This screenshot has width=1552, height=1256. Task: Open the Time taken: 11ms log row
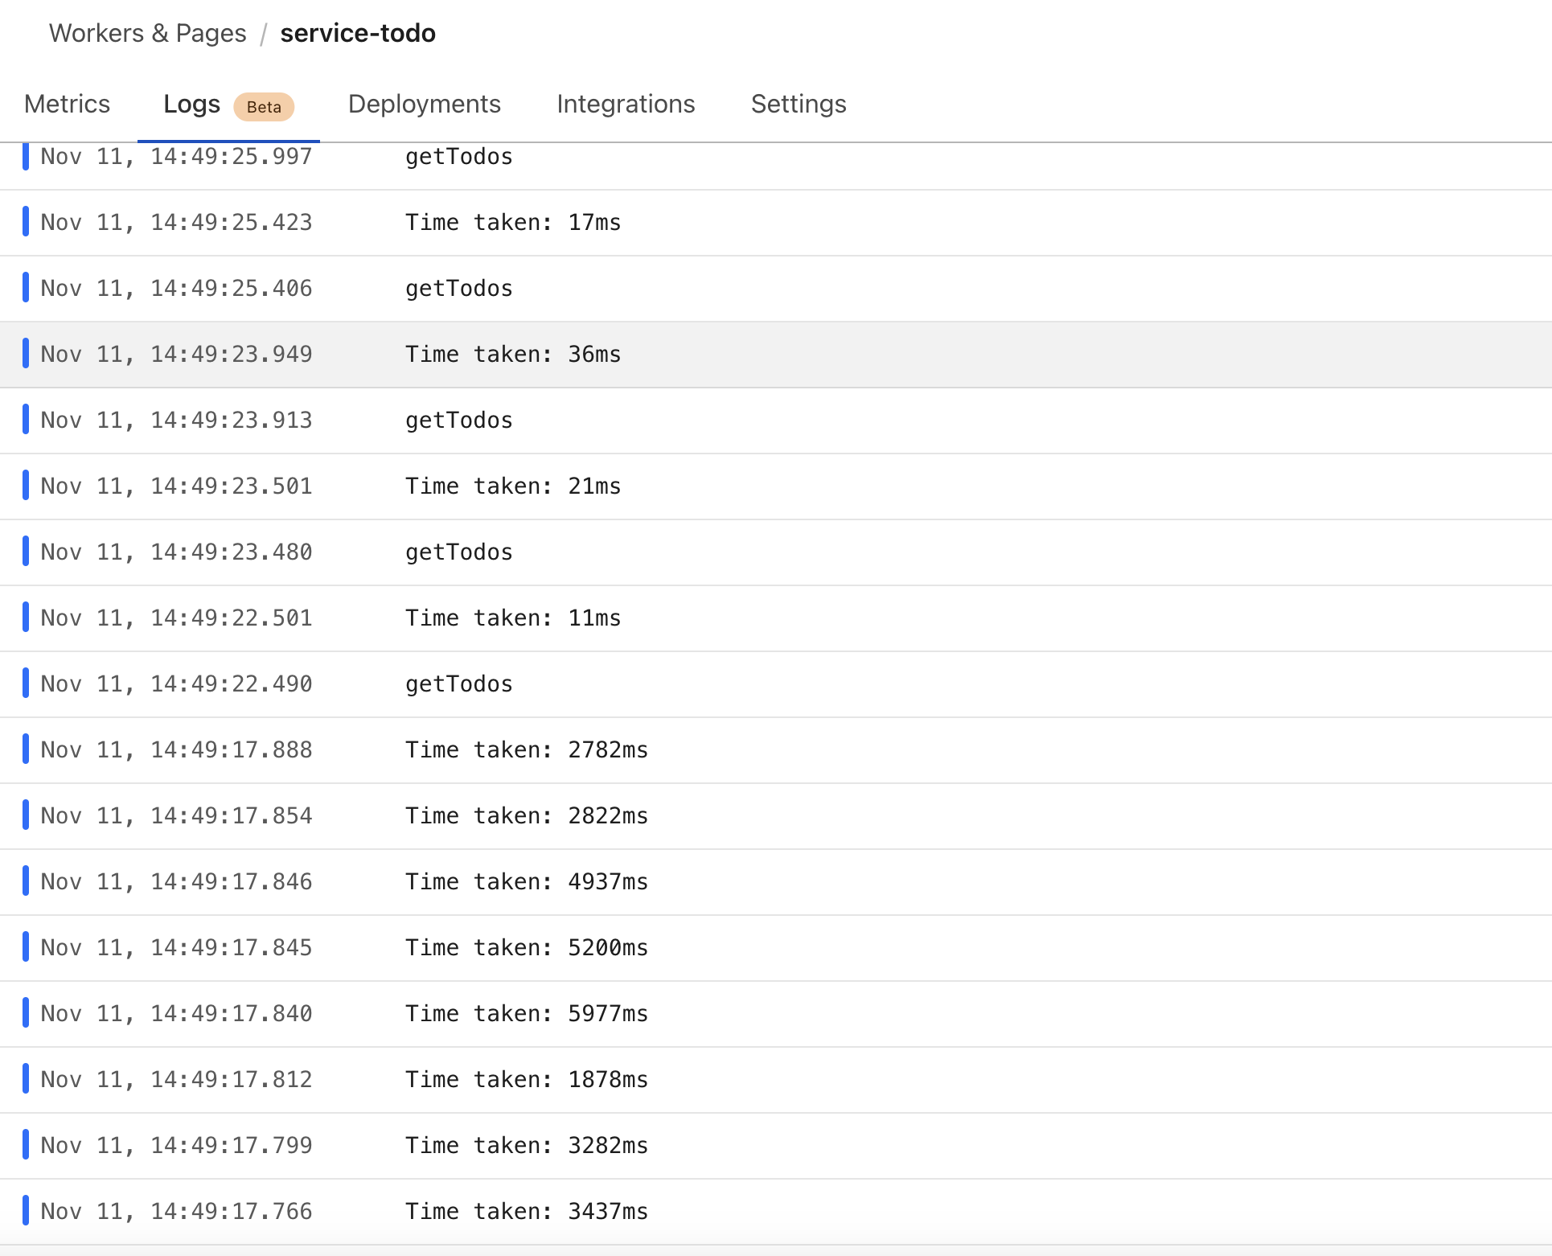(x=512, y=618)
